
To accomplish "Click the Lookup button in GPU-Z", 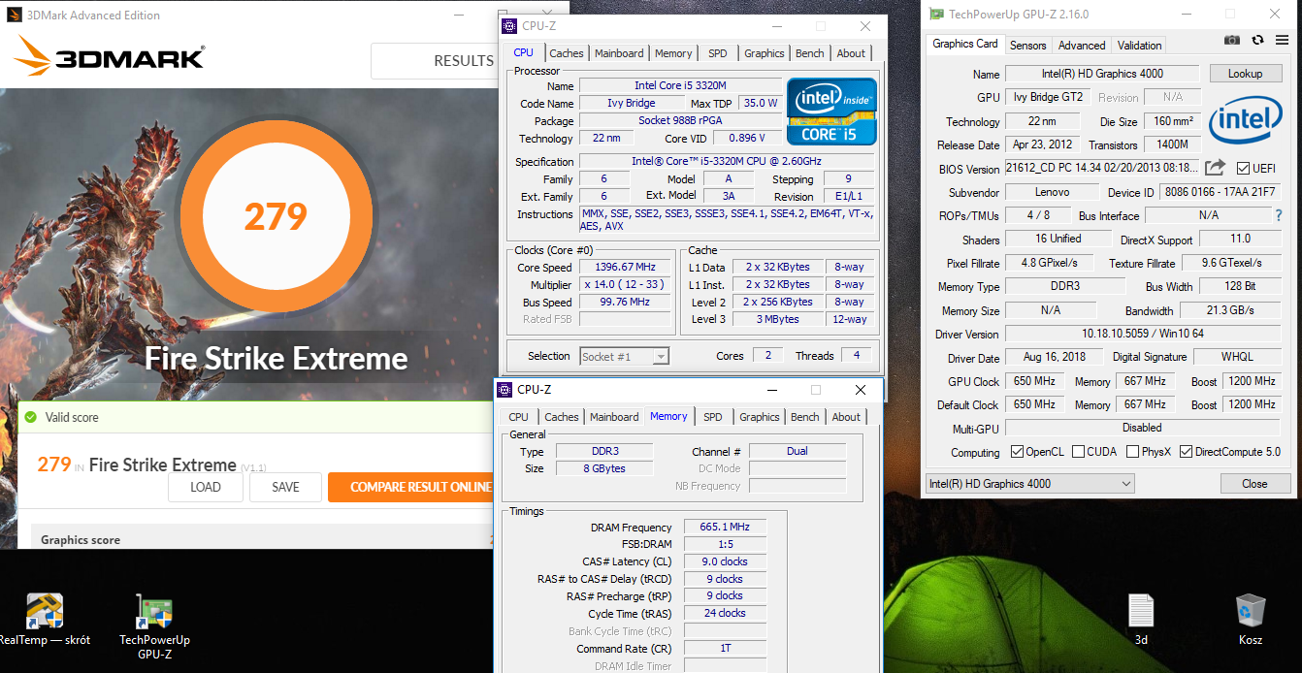I will tap(1245, 74).
